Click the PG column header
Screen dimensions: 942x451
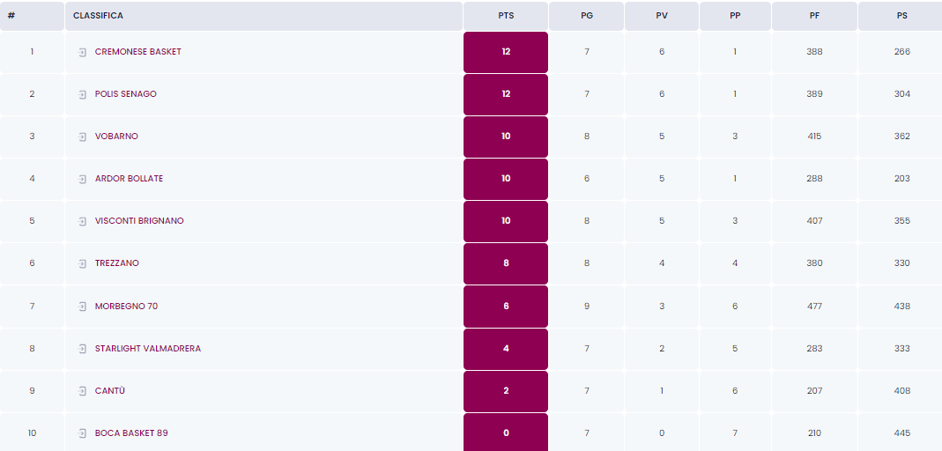[586, 16]
